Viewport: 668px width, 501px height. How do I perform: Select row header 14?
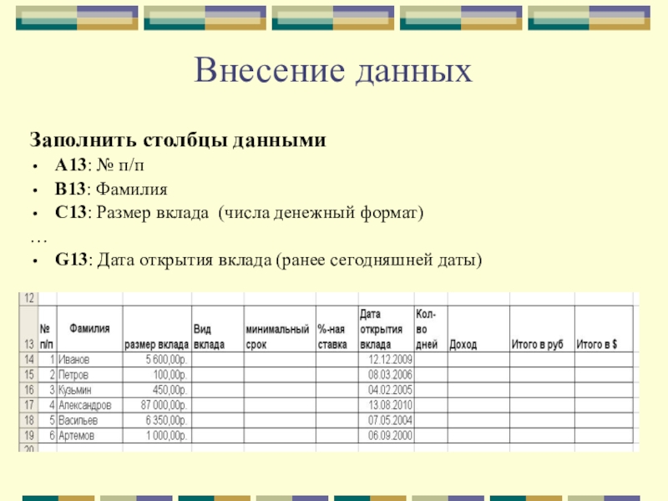29,359
